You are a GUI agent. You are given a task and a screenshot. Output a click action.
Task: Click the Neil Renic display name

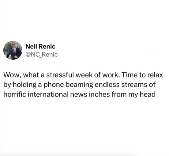[40, 47]
